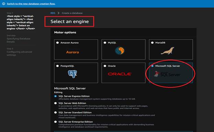Click the red Oracle logo
Viewport: 214px width, 132px height.
120,74
